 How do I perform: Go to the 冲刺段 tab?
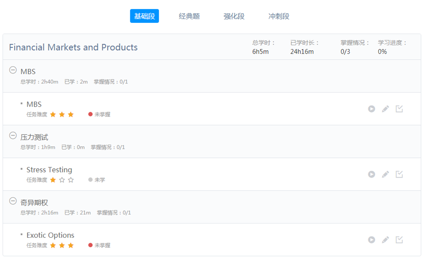coord(279,16)
